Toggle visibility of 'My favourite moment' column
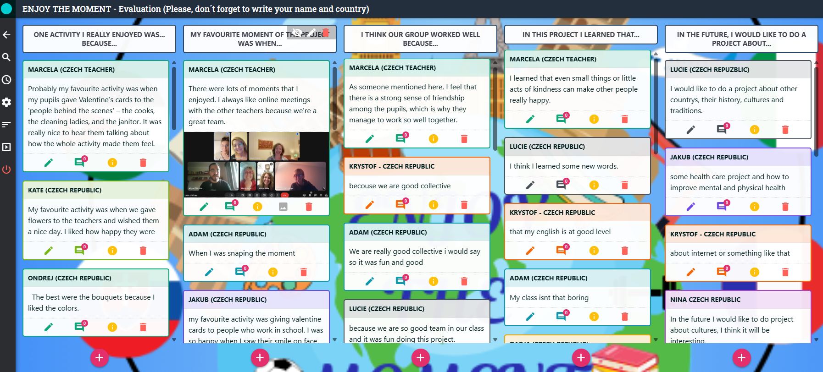823x372 pixels. (297, 33)
